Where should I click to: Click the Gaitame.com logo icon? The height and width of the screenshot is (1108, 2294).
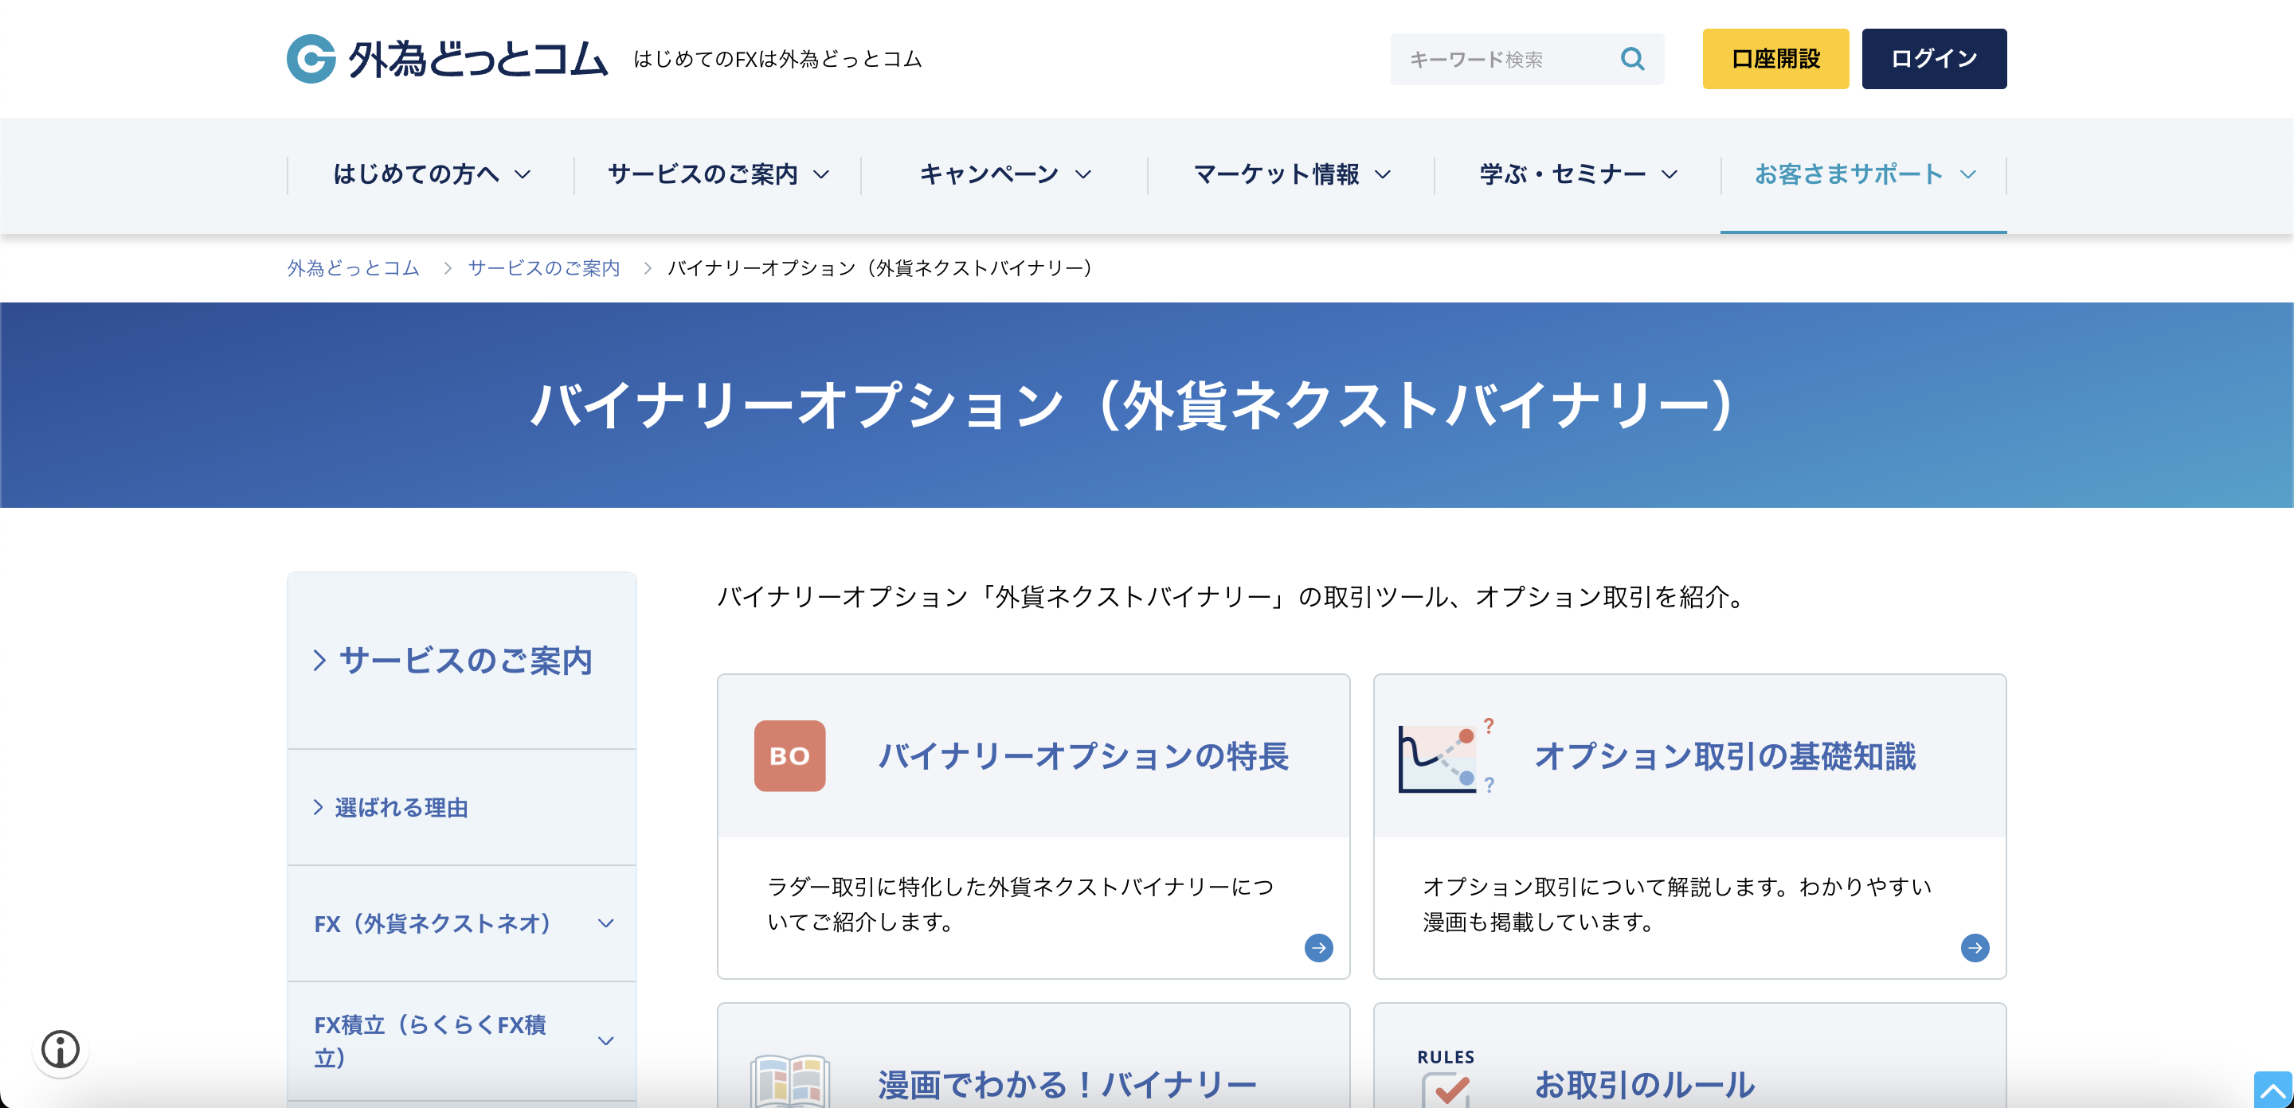point(311,59)
